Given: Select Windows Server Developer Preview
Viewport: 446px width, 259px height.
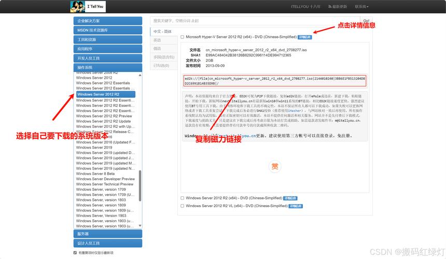Looking at the screenshot, I should pos(105,179).
